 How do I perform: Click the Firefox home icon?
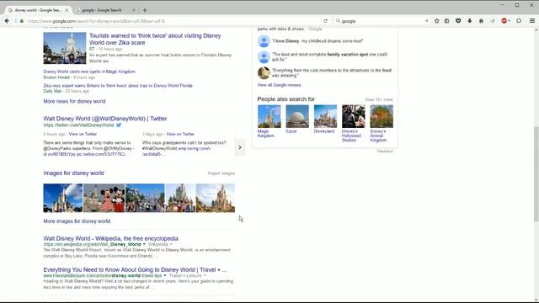pos(481,21)
